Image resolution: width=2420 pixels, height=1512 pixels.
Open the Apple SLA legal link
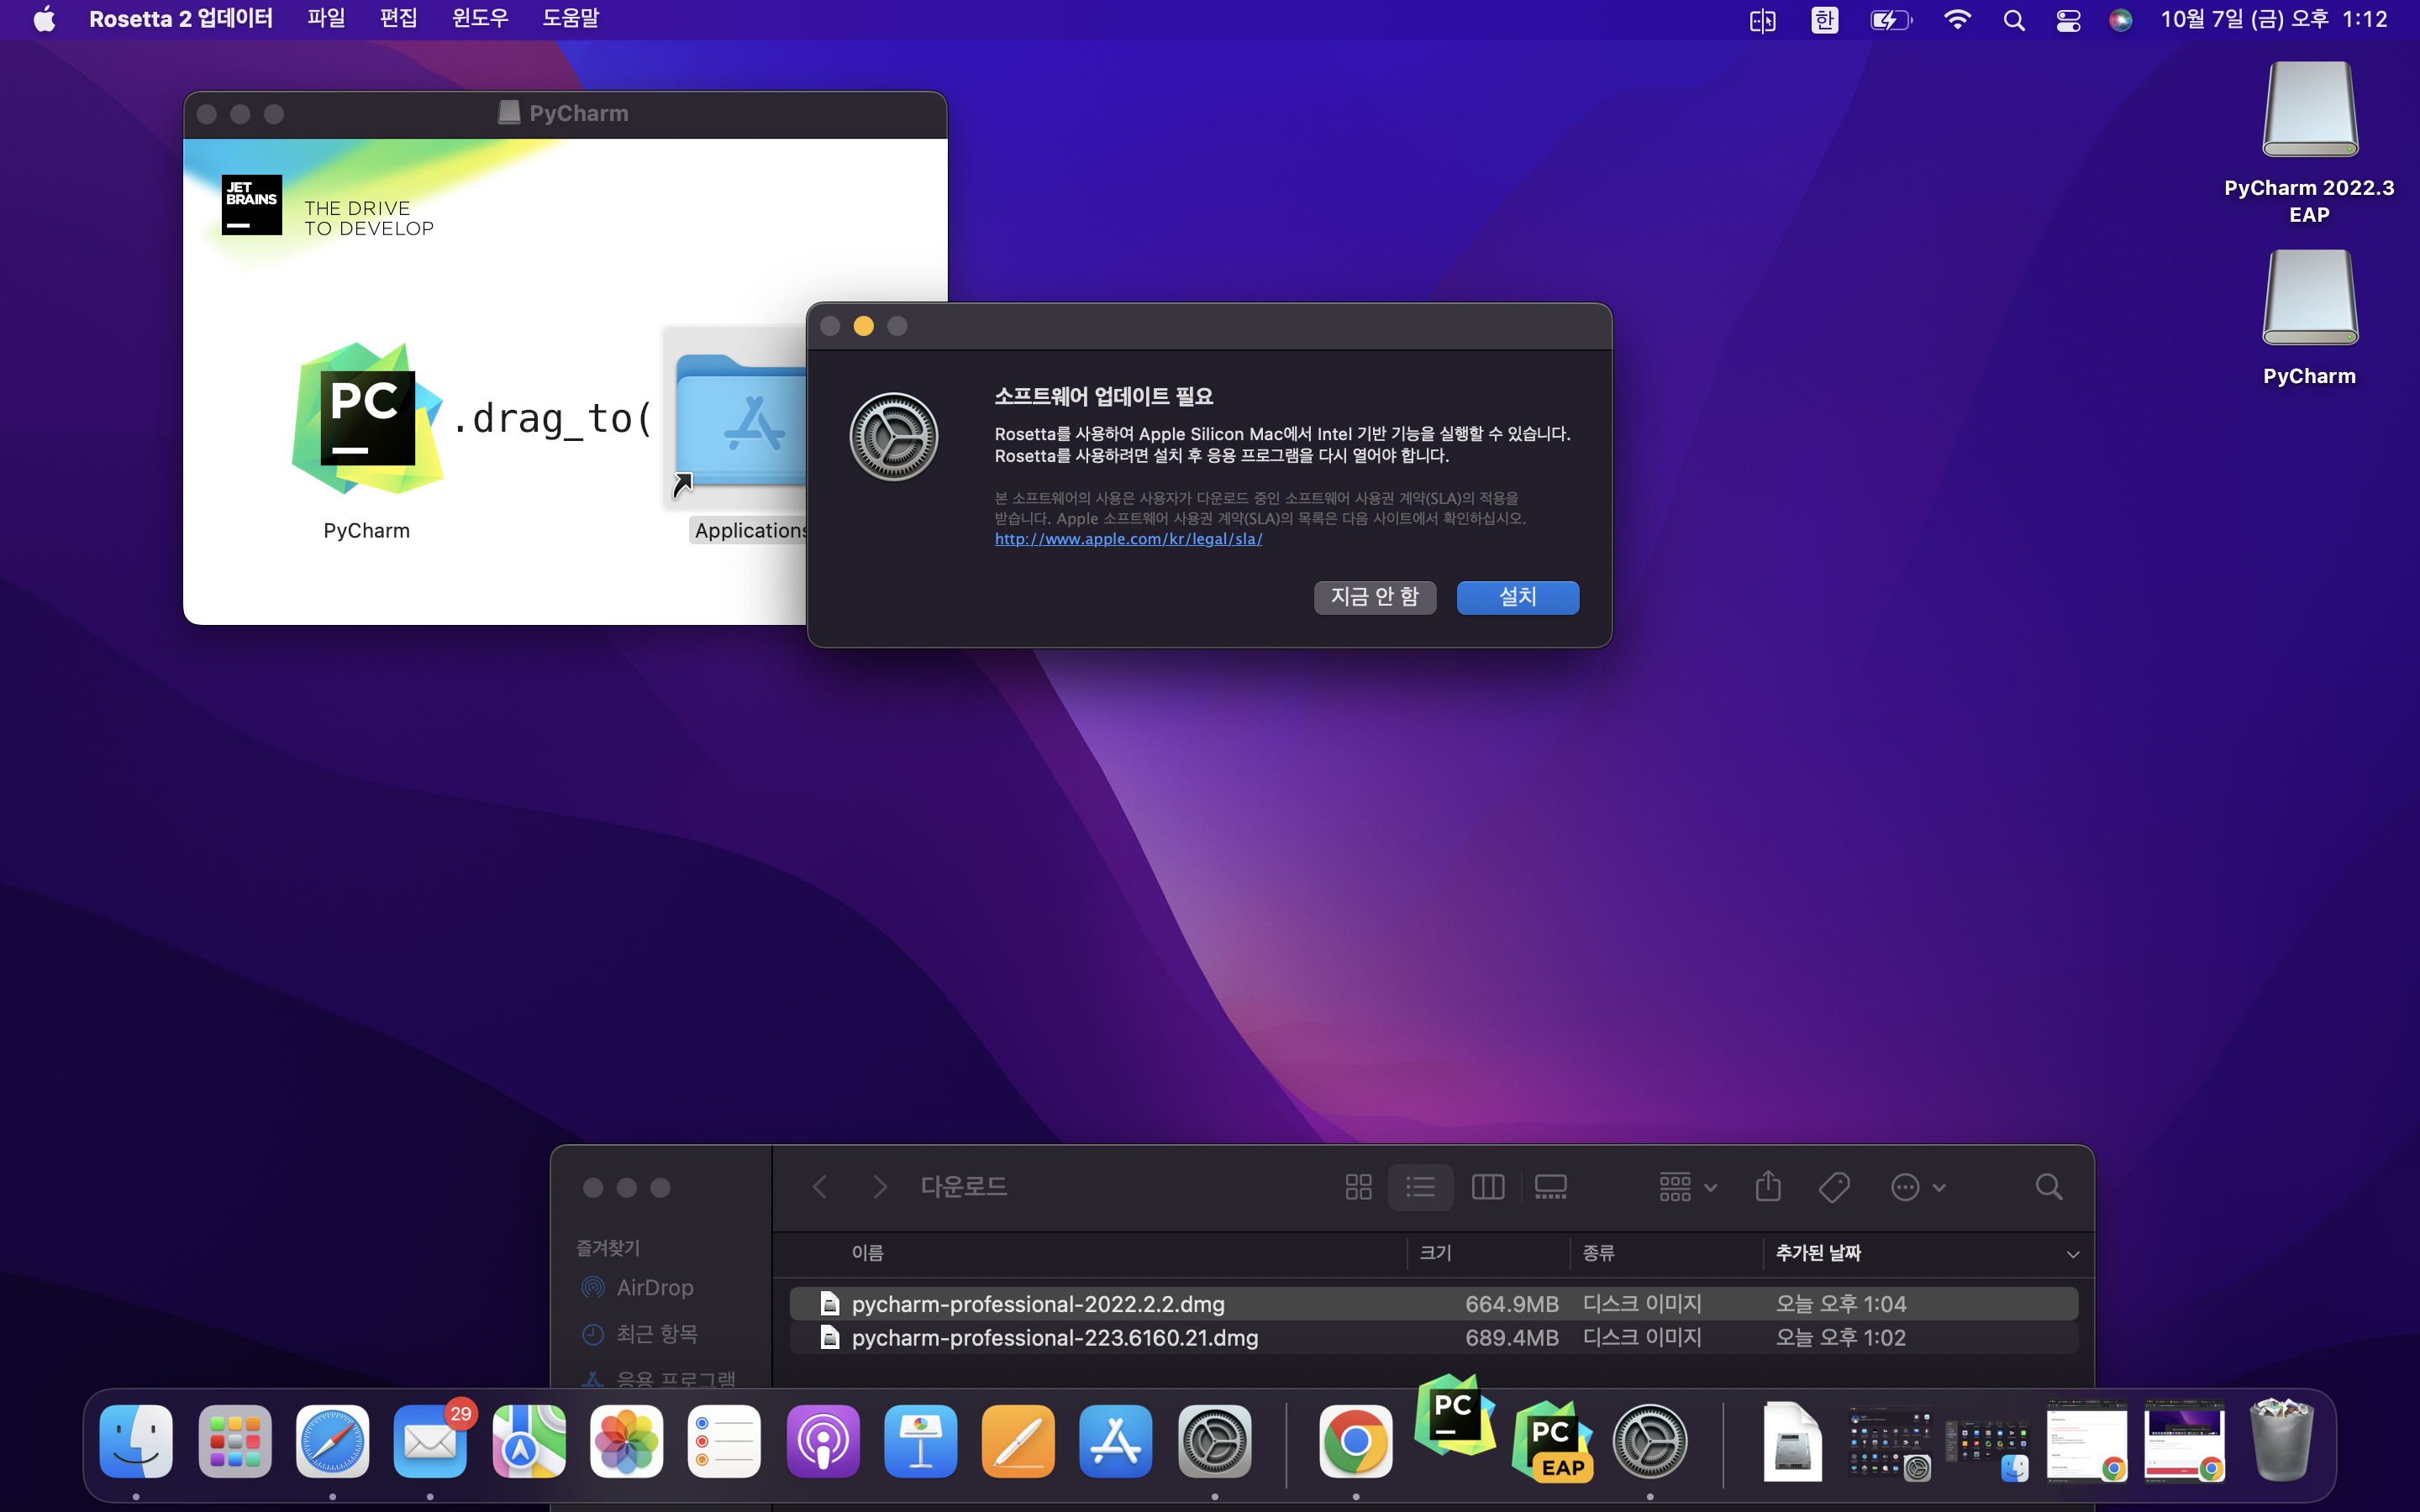click(1128, 539)
